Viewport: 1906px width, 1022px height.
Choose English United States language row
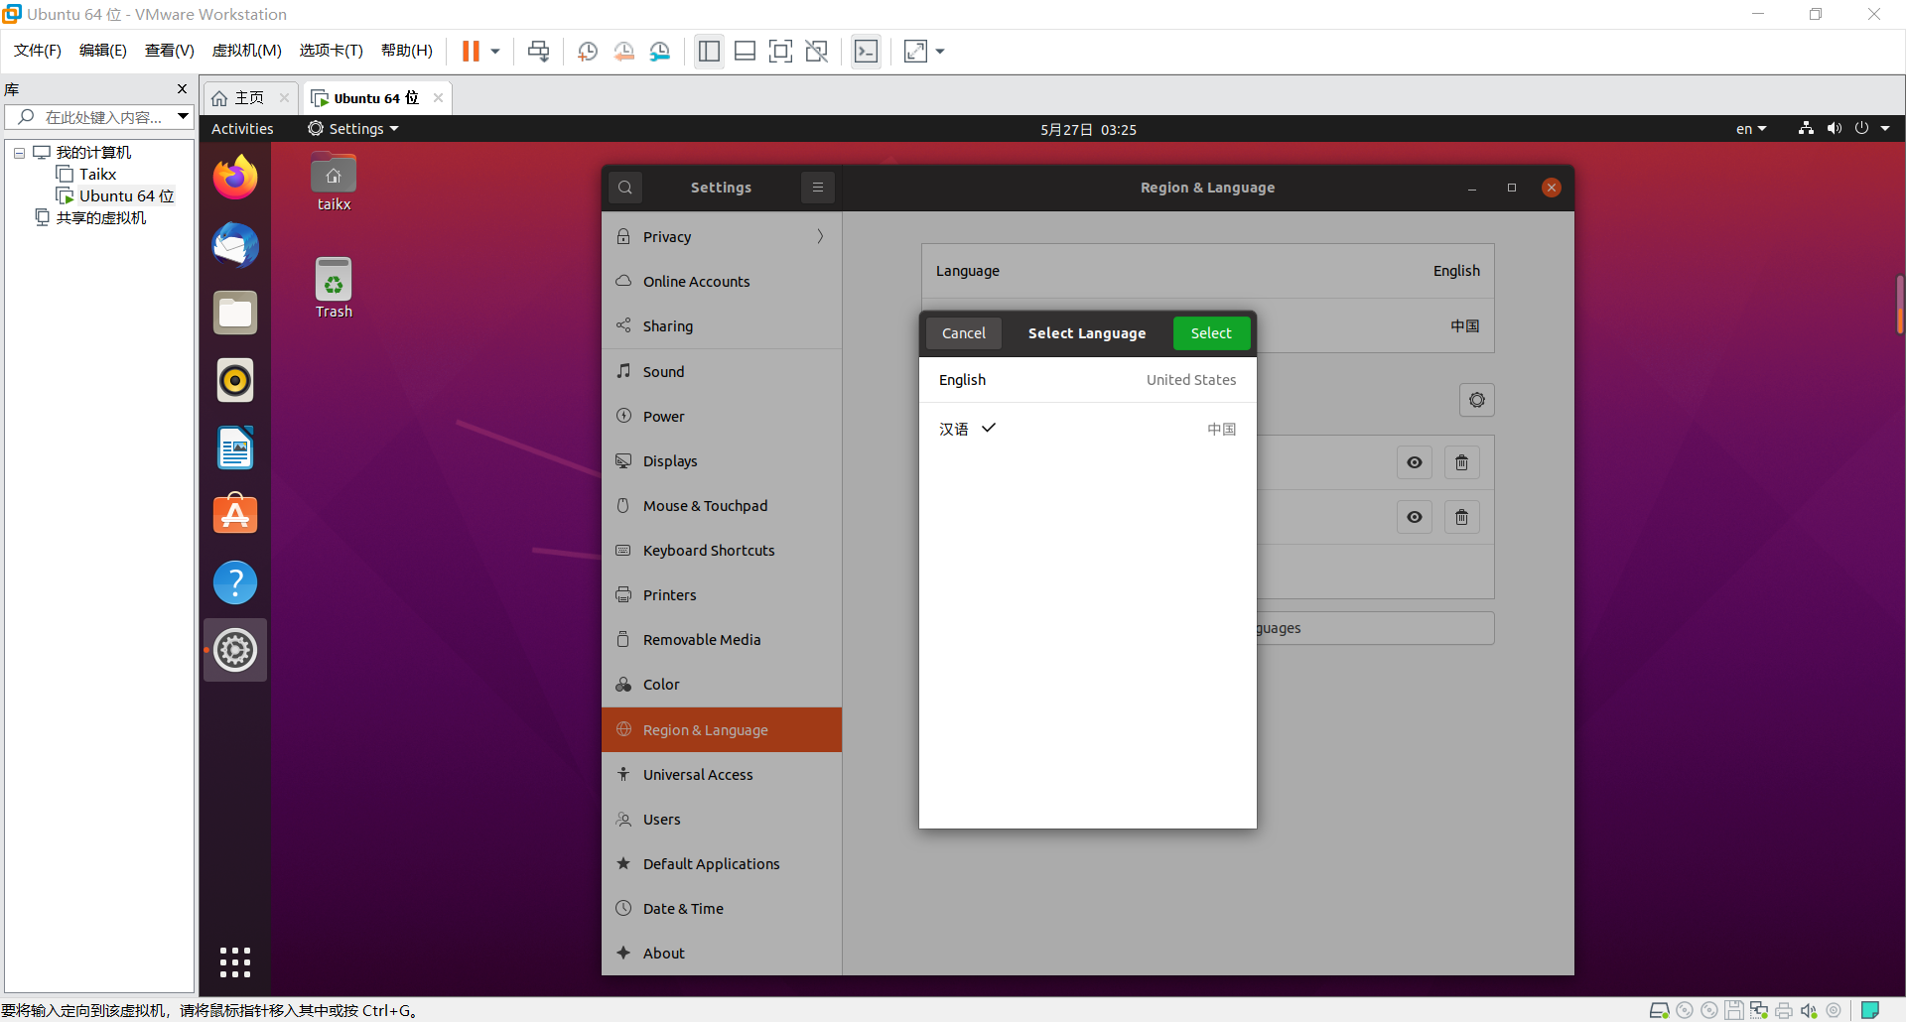(x=1088, y=380)
